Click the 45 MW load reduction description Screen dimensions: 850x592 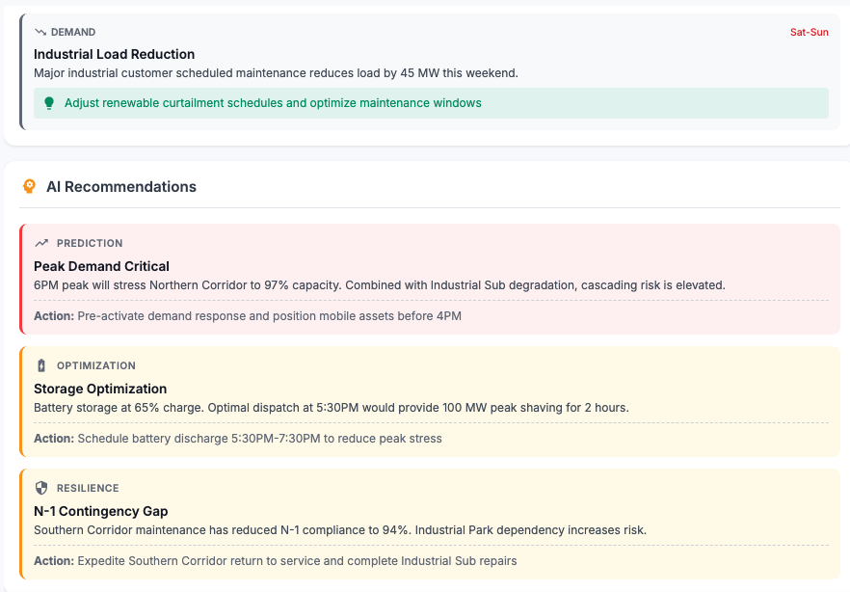click(276, 73)
